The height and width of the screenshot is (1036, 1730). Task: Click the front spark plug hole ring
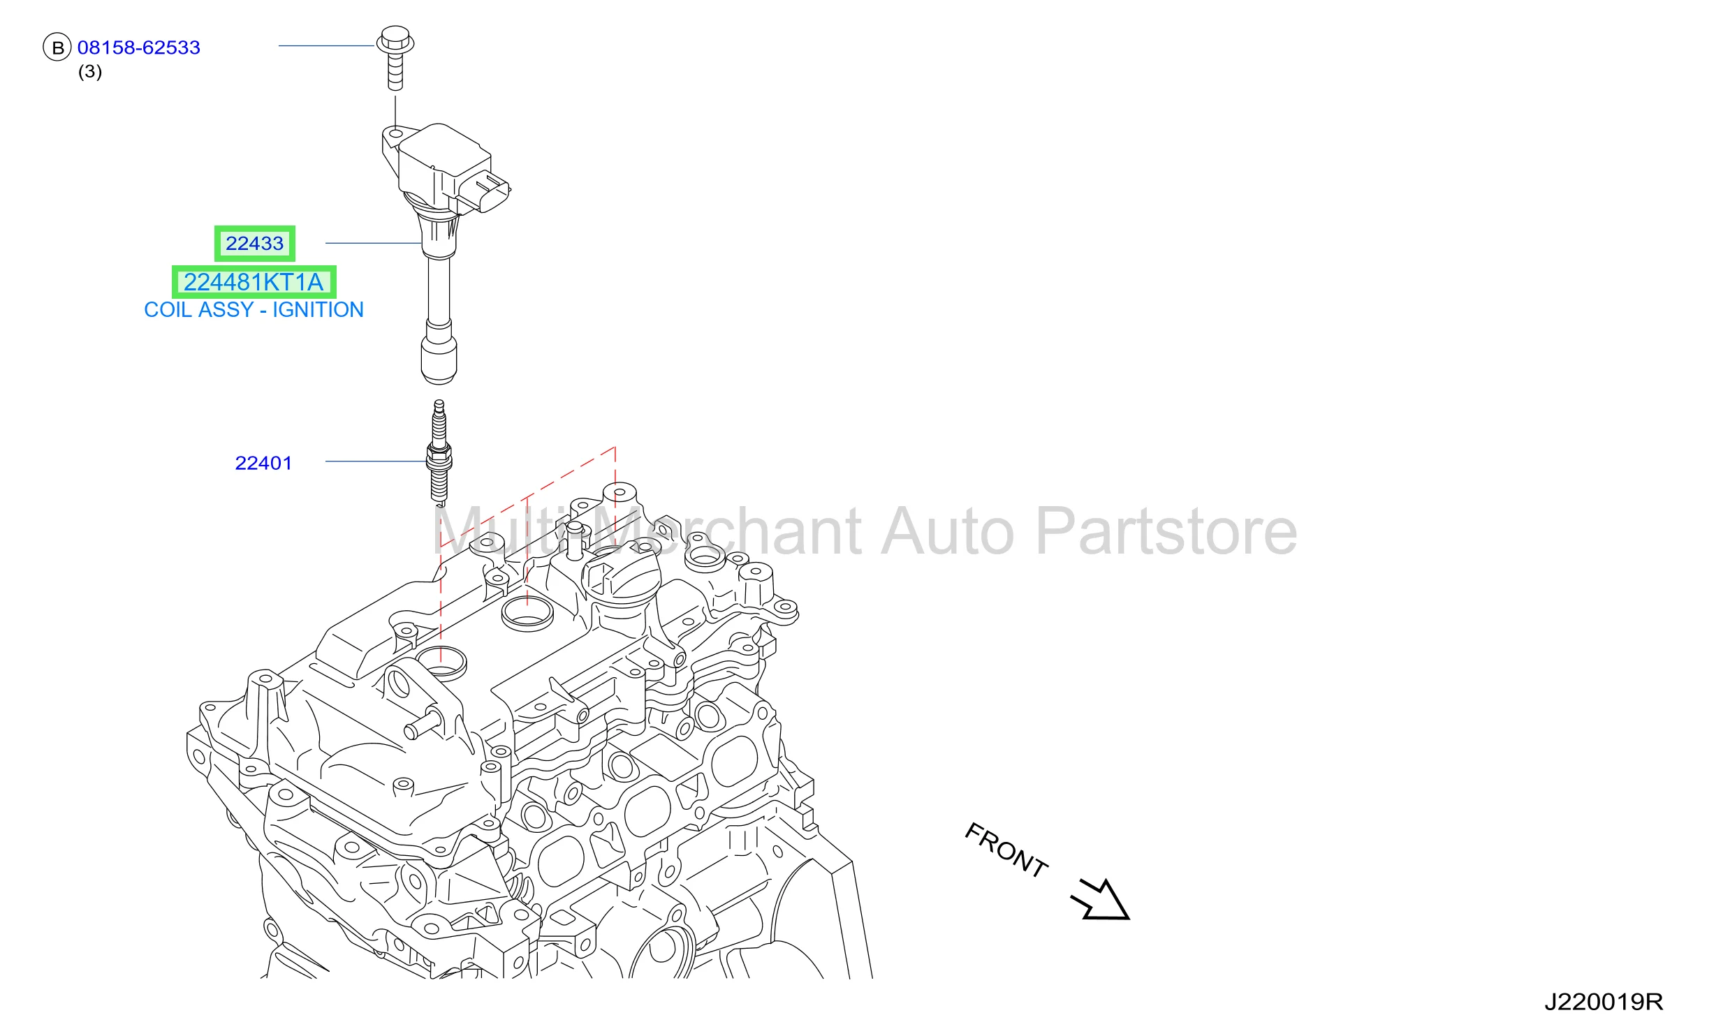pyautogui.click(x=441, y=661)
